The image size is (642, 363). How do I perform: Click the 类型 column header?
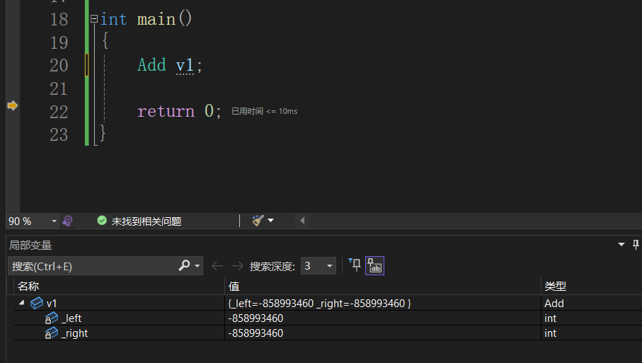tap(555, 286)
